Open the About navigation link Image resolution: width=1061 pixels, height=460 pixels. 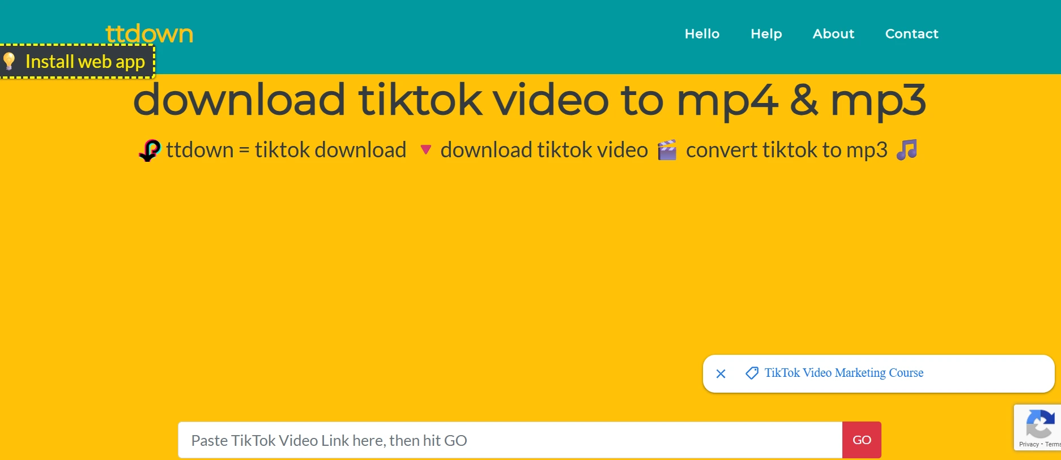tap(833, 34)
